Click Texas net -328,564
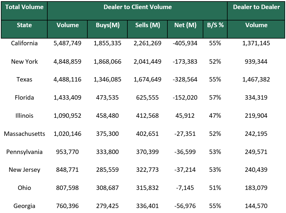This screenshot has width=286, height=213. pyautogui.click(x=185, y=79)
